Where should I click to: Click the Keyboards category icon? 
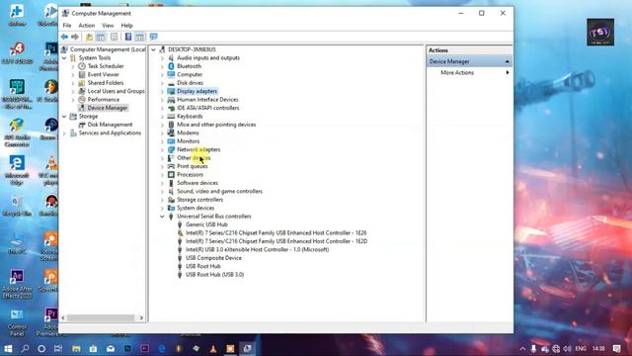[171, 117]
